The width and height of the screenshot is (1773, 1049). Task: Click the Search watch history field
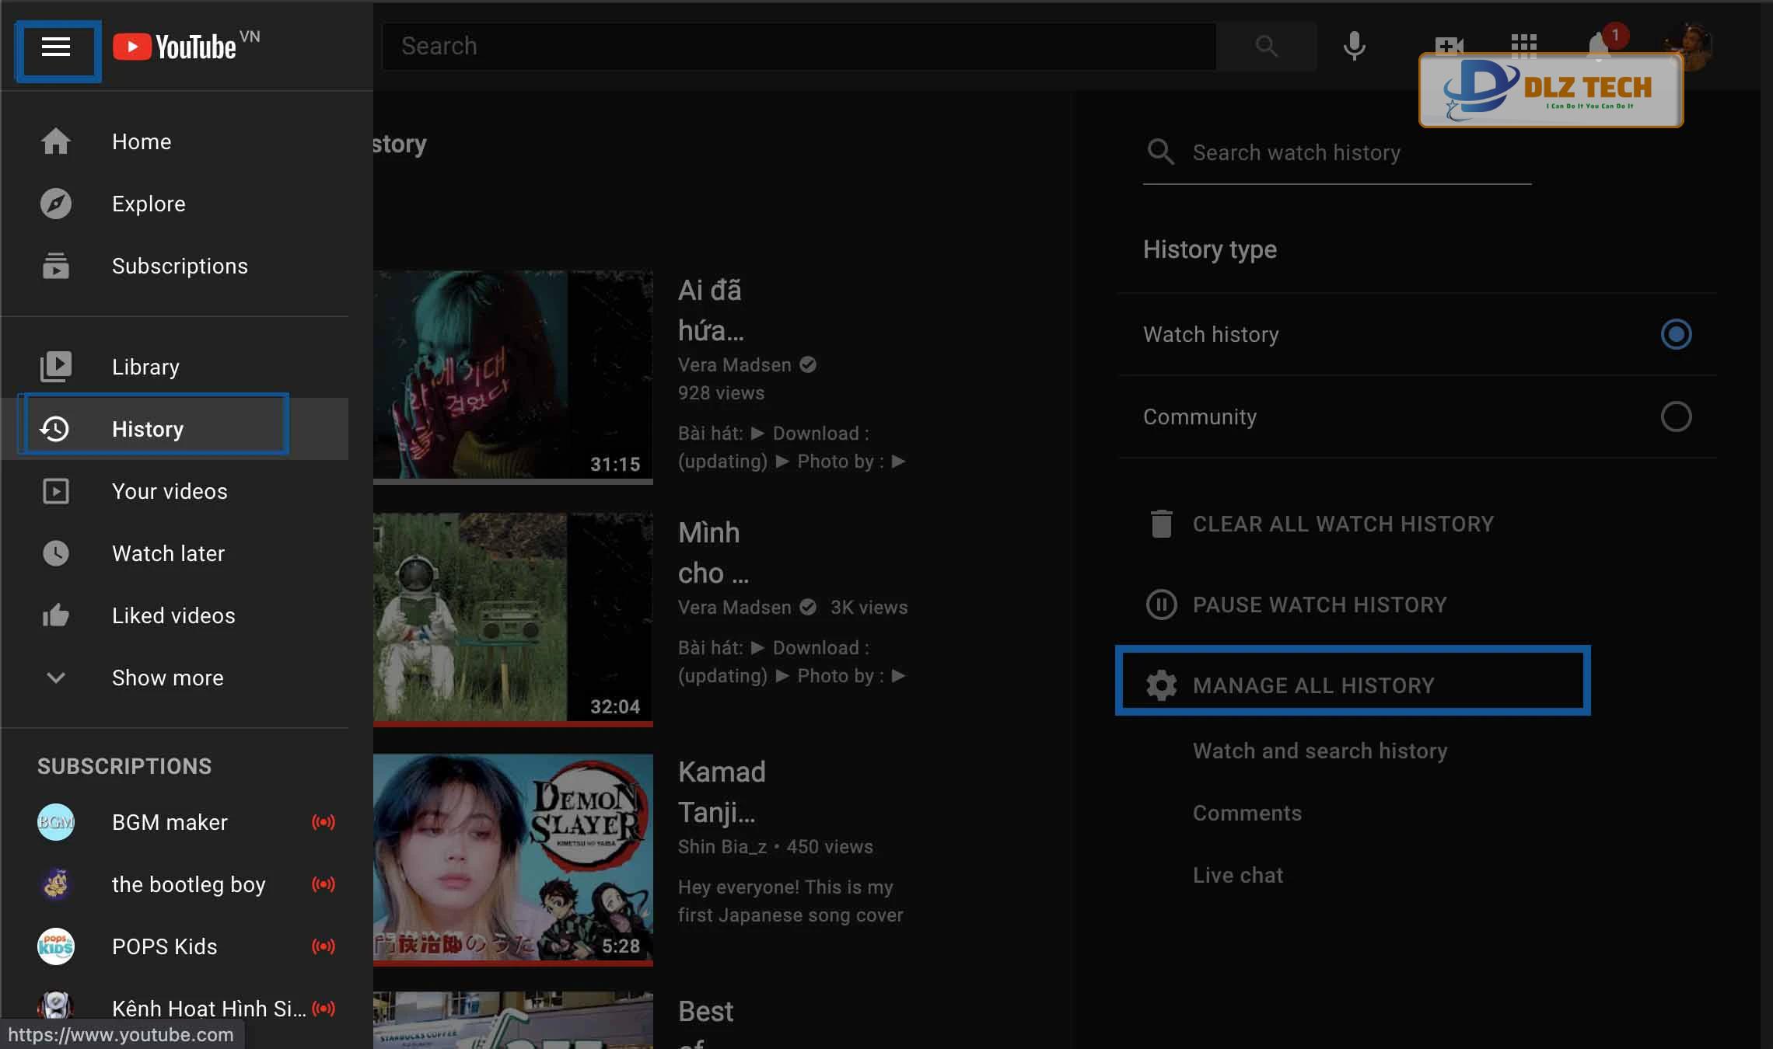coord(1337,152)
